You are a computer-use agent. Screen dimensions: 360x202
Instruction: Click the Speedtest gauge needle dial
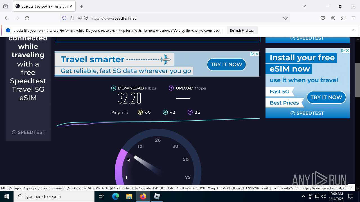coord(158,157)
